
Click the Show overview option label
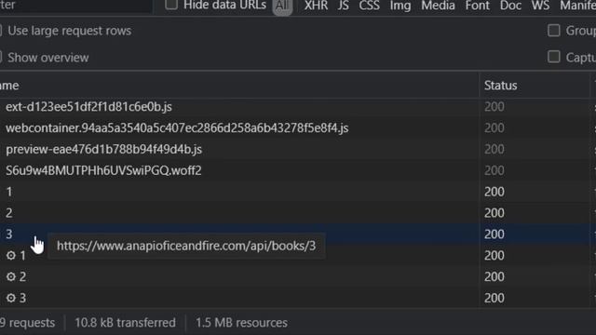(x=48, y=58)
